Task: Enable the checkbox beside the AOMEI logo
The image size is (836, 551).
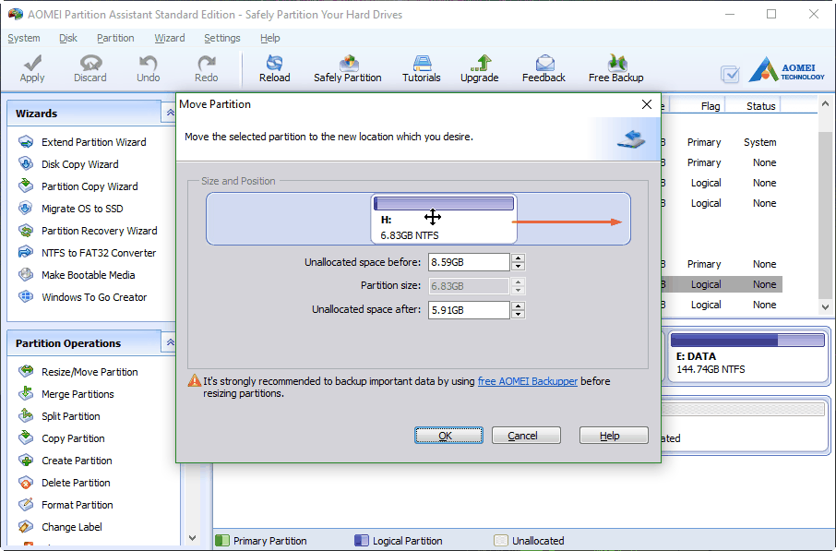Action: 731,75
